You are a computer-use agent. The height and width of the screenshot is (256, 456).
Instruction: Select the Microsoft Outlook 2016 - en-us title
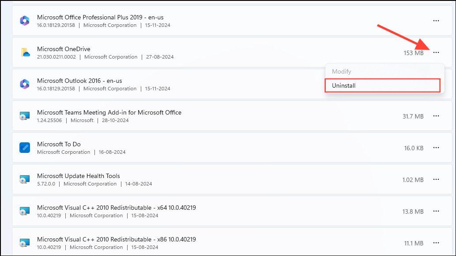pyautogui.click(x=79, y=81)
